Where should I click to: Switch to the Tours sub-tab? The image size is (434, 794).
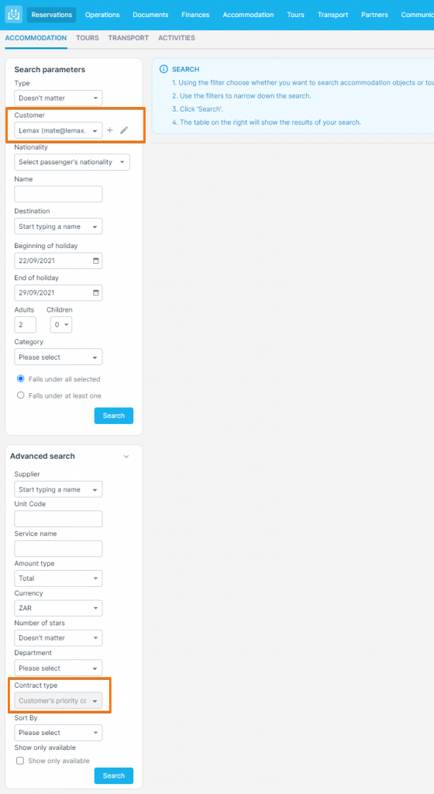click(88, 38)
